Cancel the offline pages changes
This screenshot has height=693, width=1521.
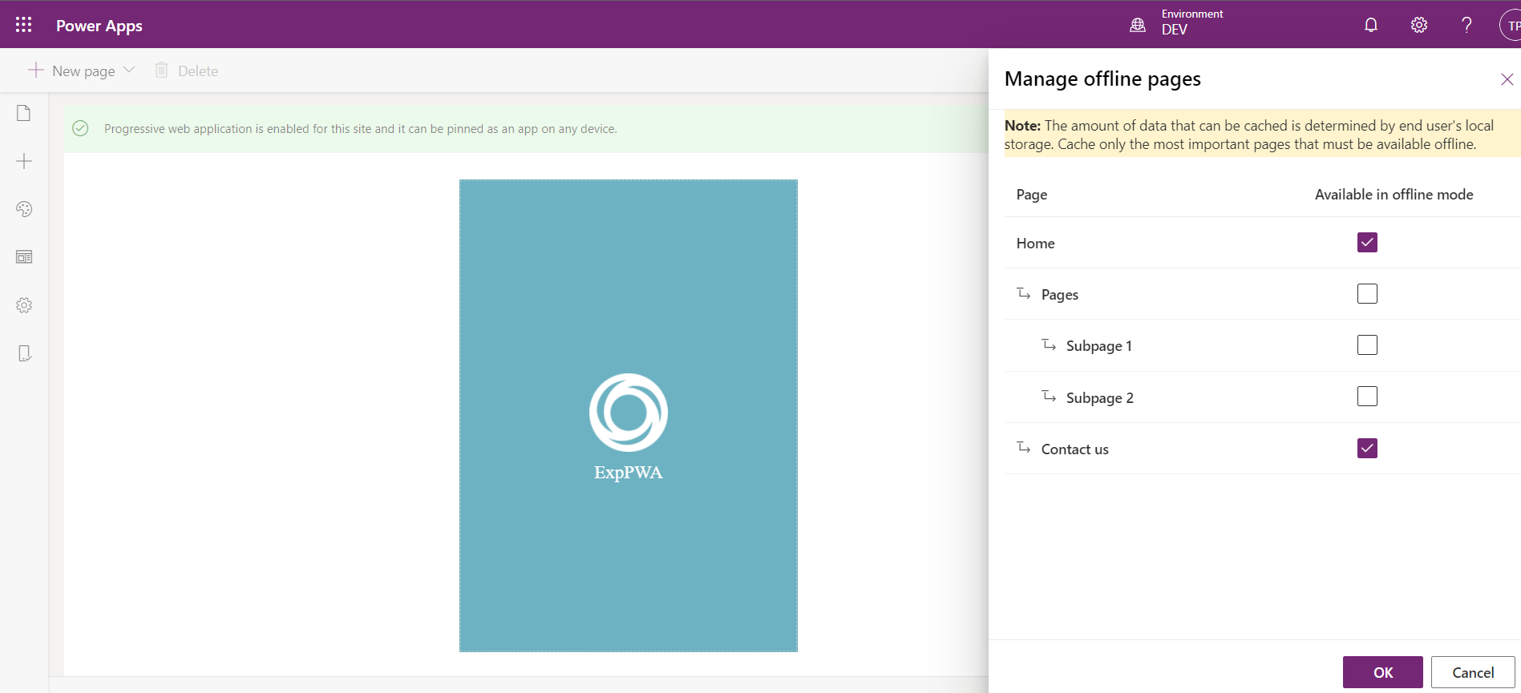(x=1472, y=672)
